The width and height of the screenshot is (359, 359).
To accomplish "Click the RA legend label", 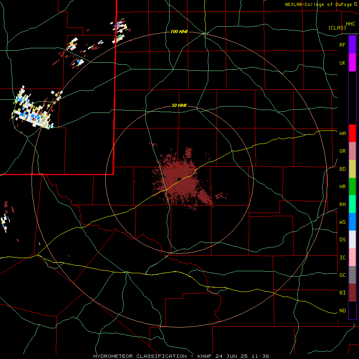I will [x=342, y=205].
